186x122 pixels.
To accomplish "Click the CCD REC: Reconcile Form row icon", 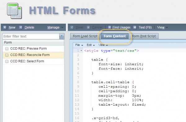I will tap(7, 55).
